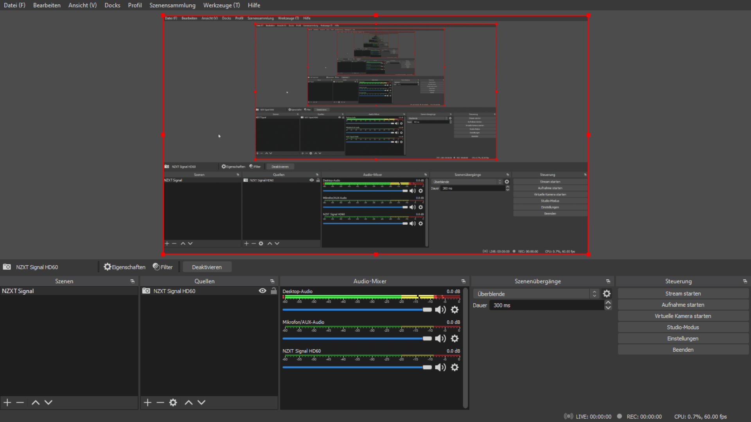
Task: Open source properties gear in Quellen toolbar
Action: pyautogui.click(x=173, y=402)
